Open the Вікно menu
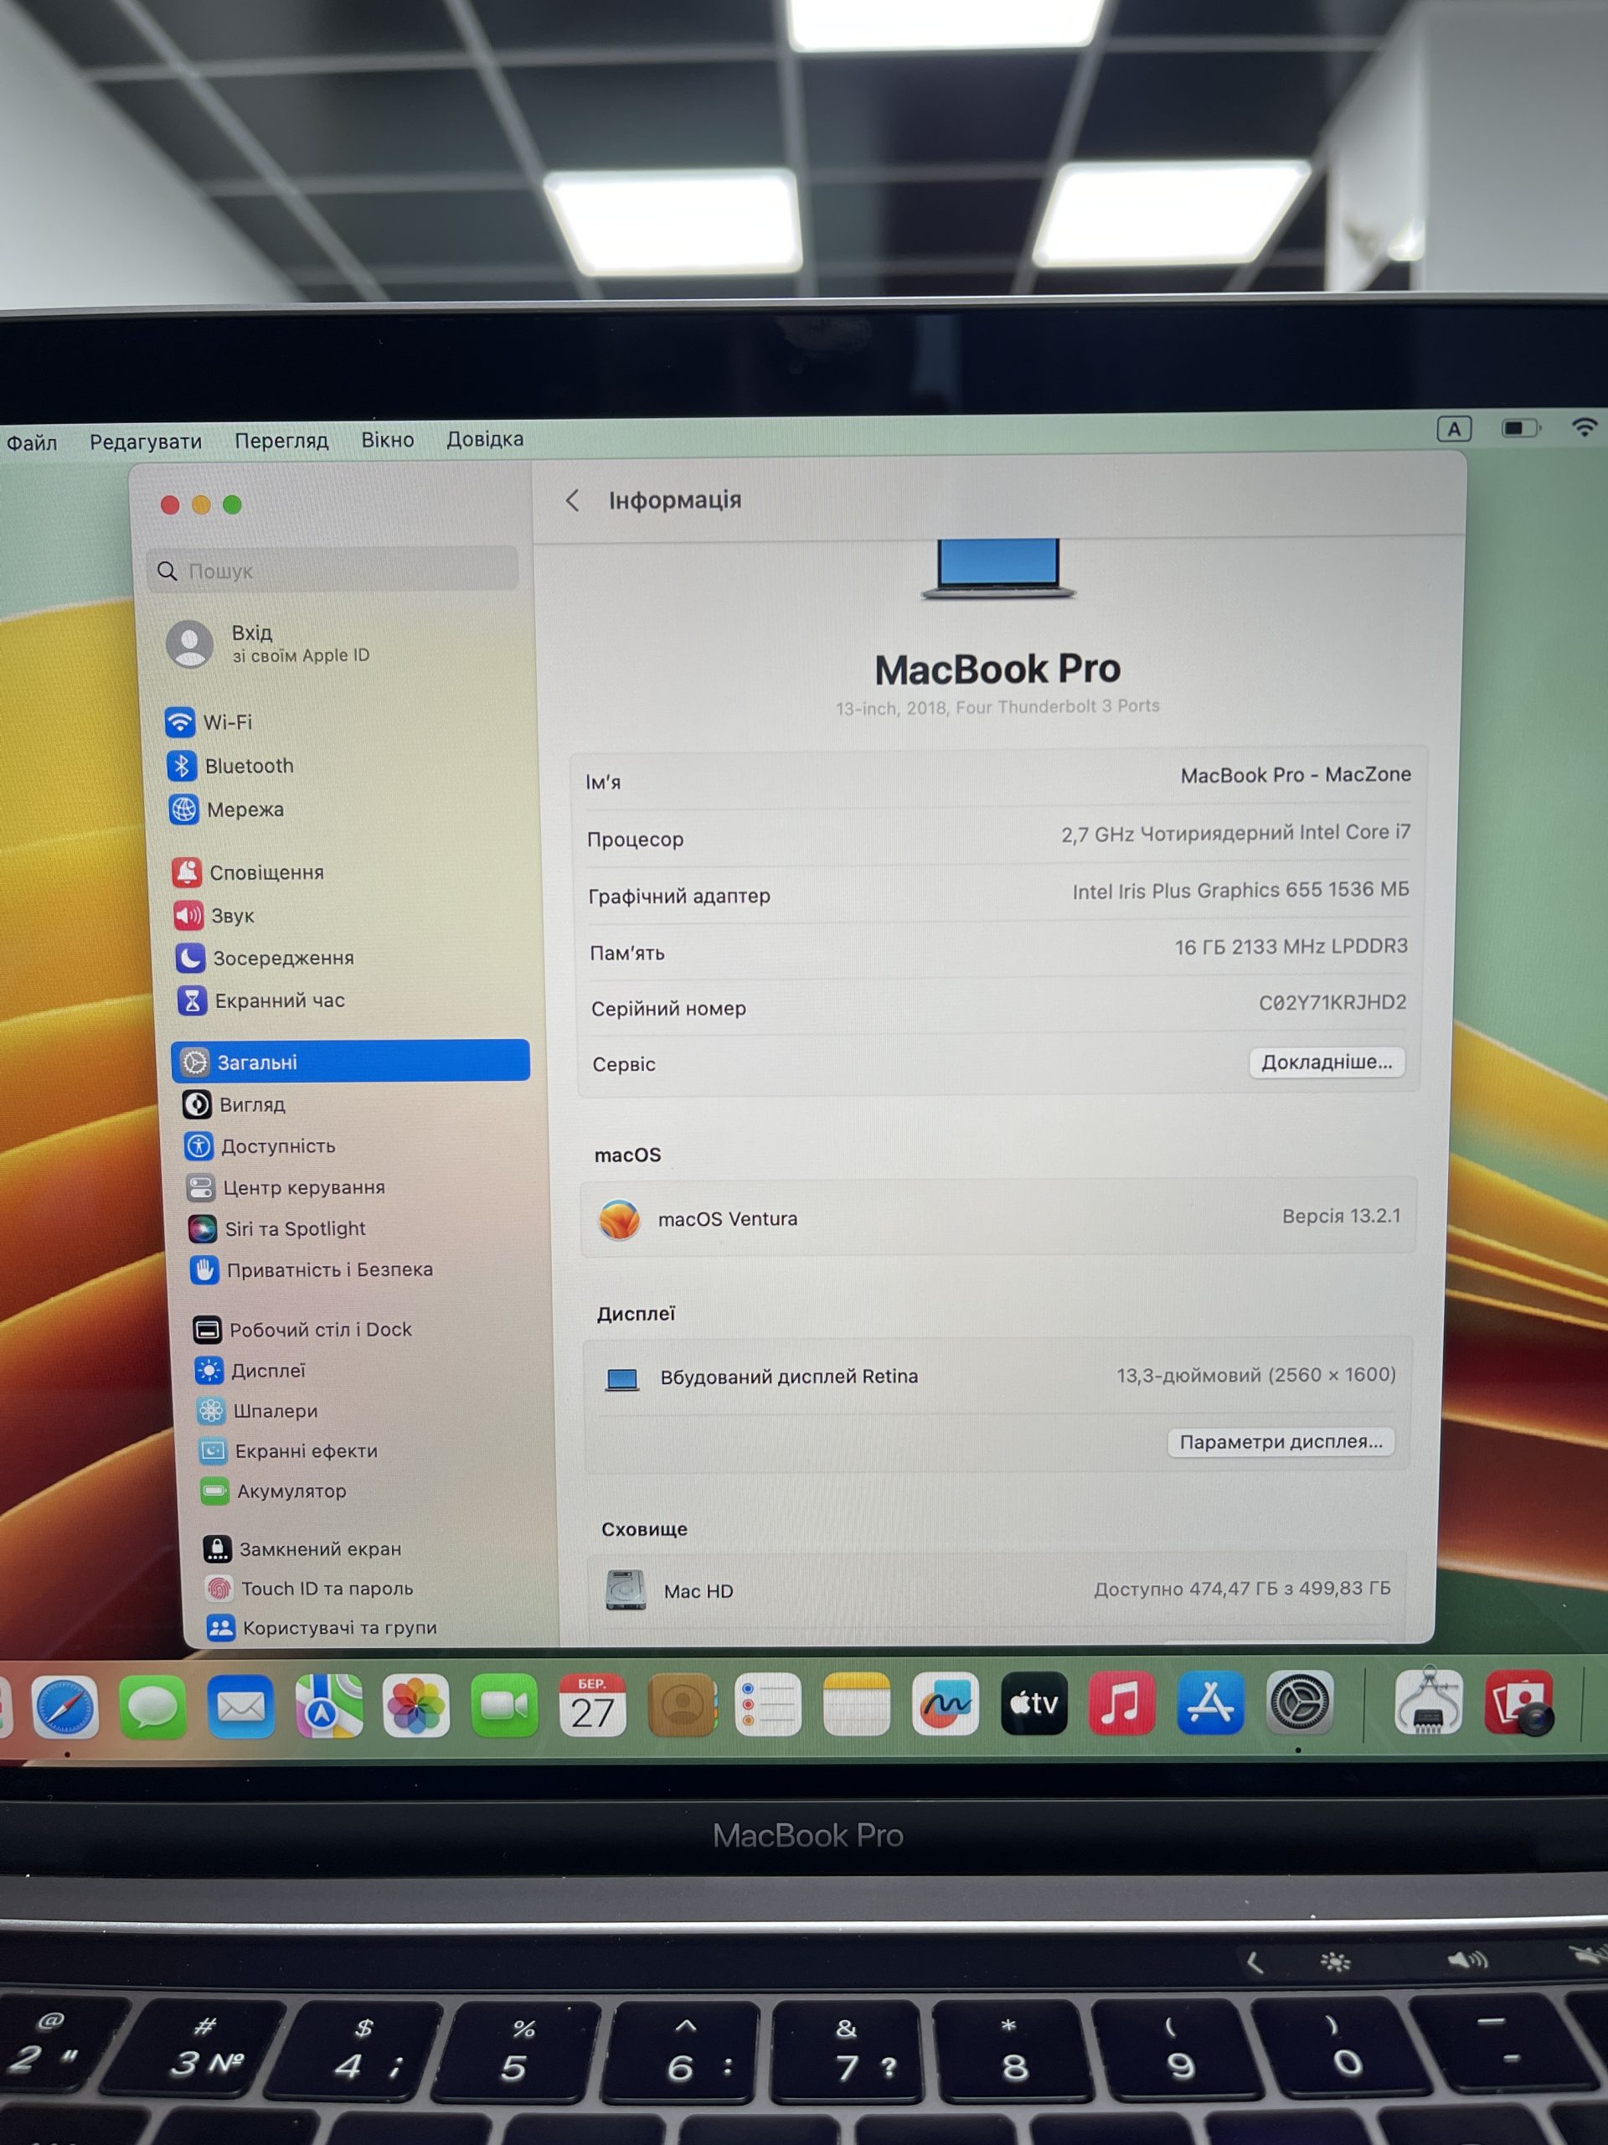The image size is (1608, 2145). click(x=388, y=440)
